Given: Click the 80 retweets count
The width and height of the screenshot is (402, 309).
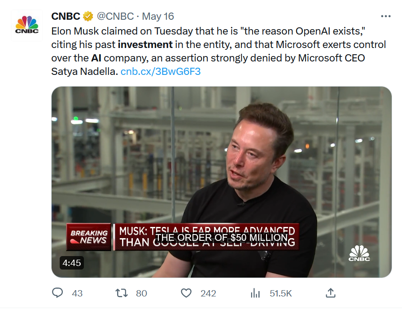Looking at the screenshot, I should (141, 293).
